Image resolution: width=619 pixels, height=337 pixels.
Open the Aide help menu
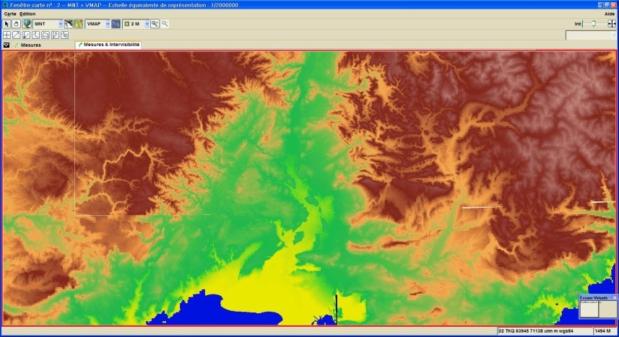tap(609, 14)
